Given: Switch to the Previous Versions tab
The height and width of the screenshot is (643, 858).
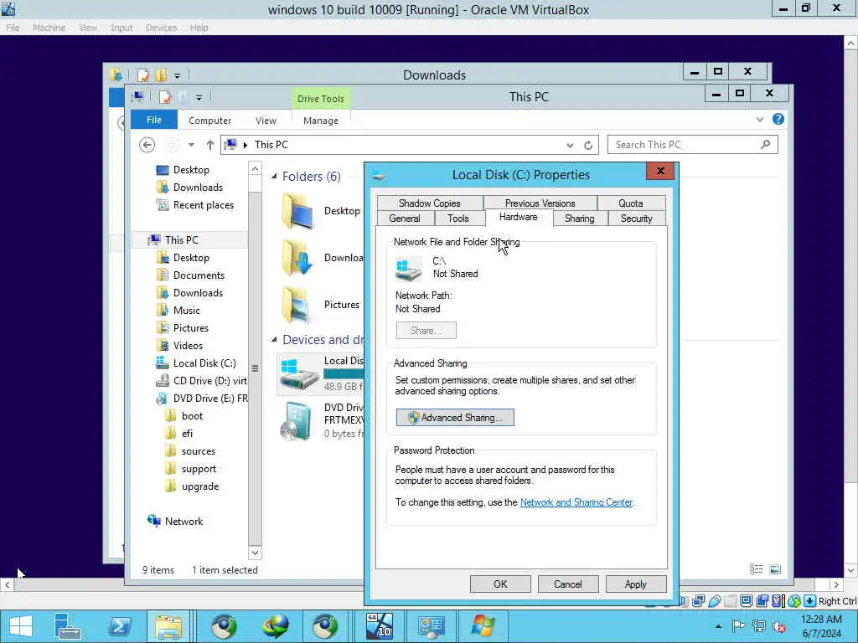Looking at the screenshot, I should 540,203.
